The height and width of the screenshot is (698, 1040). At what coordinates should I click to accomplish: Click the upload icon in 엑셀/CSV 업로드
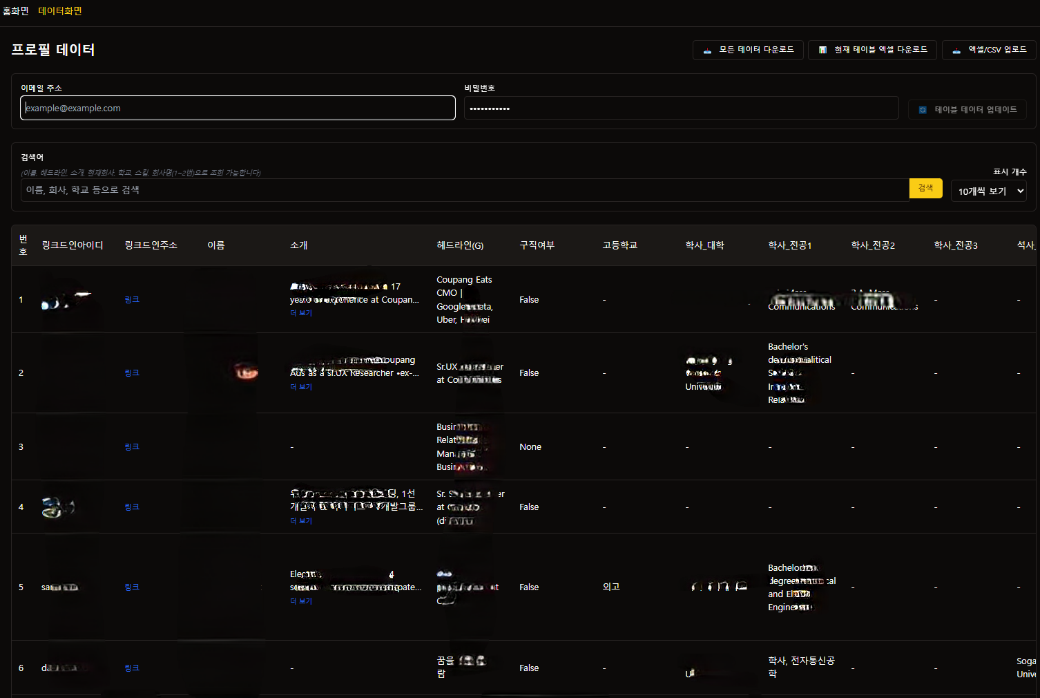pos(956,50)
